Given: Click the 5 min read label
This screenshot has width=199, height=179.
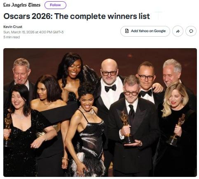Looking at the screenshot, I should tap(12, 37).
